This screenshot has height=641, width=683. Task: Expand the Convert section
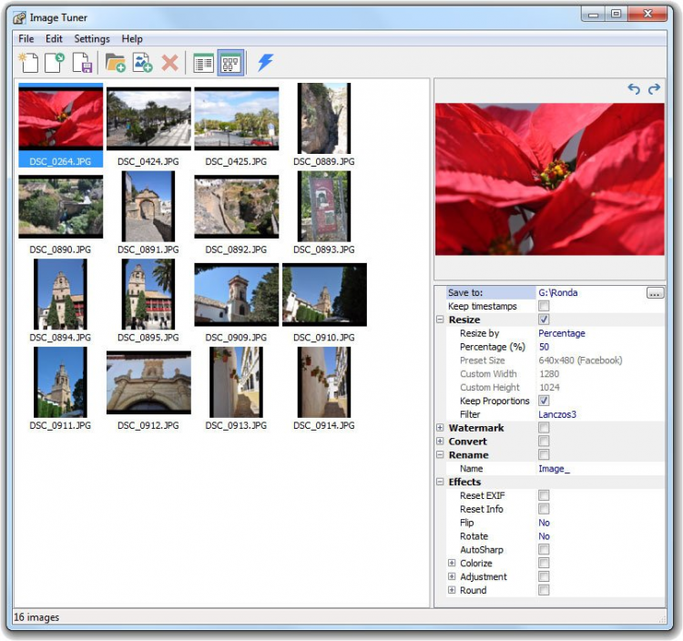click(x=440, y=441)
